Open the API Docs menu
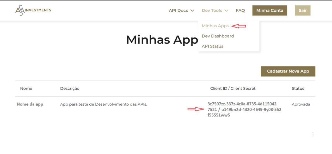 click(178, 10)
